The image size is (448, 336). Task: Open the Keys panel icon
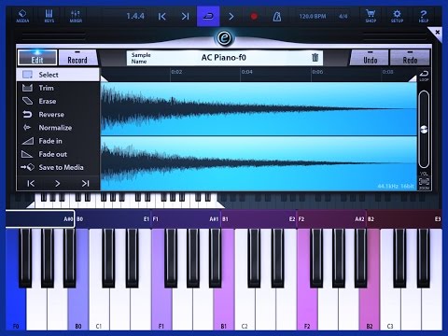49,16
